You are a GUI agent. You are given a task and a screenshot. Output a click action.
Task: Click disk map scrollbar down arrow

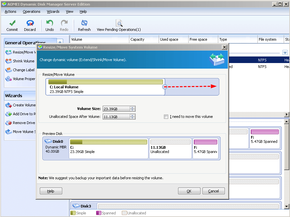pos(286,206)
